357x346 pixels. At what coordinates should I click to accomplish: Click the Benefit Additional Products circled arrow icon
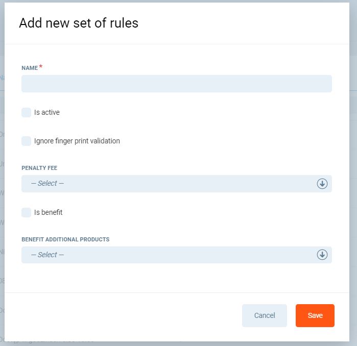(x=322, y=255)
